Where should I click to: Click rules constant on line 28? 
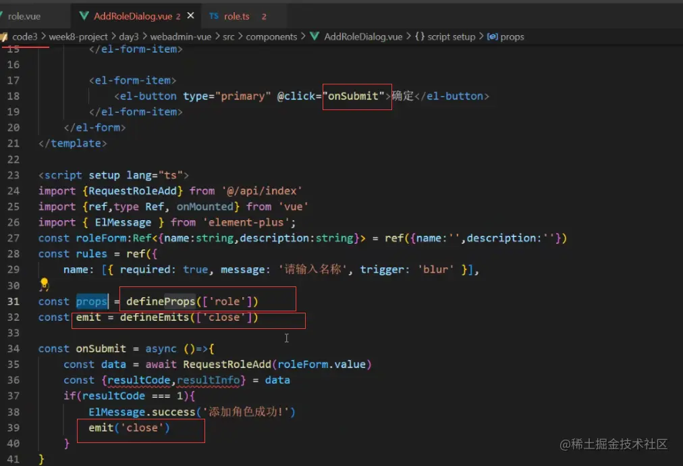92,254
